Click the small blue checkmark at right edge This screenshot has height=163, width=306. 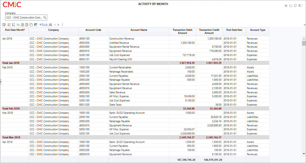tap(305, 25)
